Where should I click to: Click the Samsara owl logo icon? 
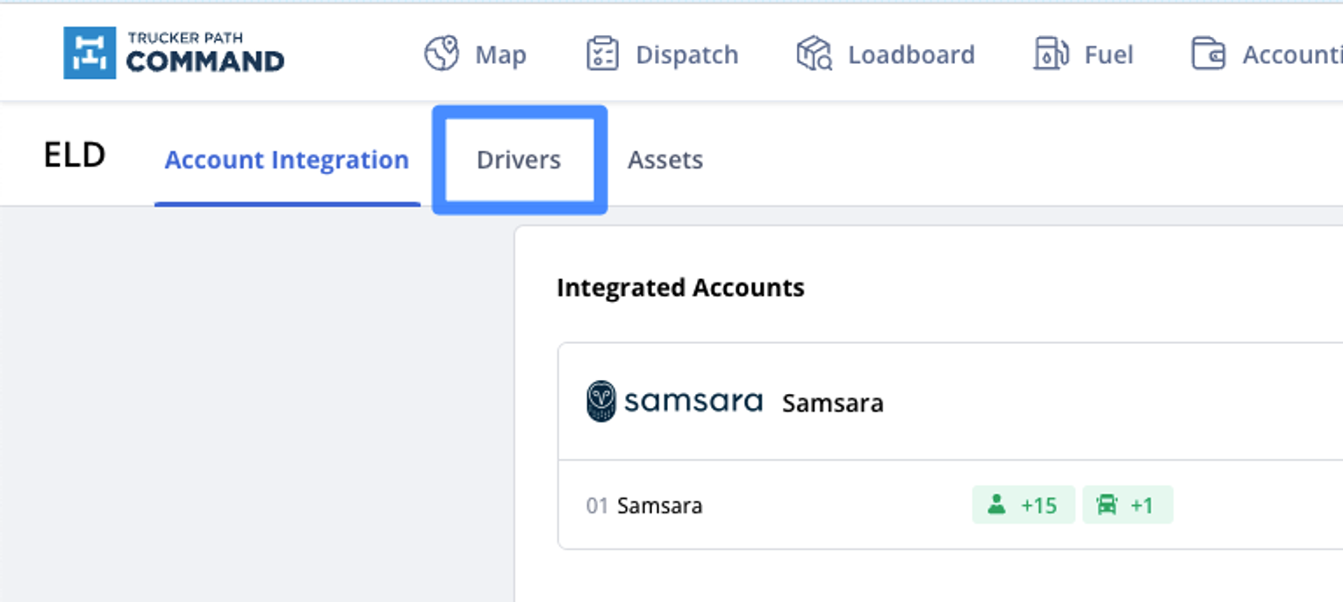pyautogui.click(x=602, y=402)
